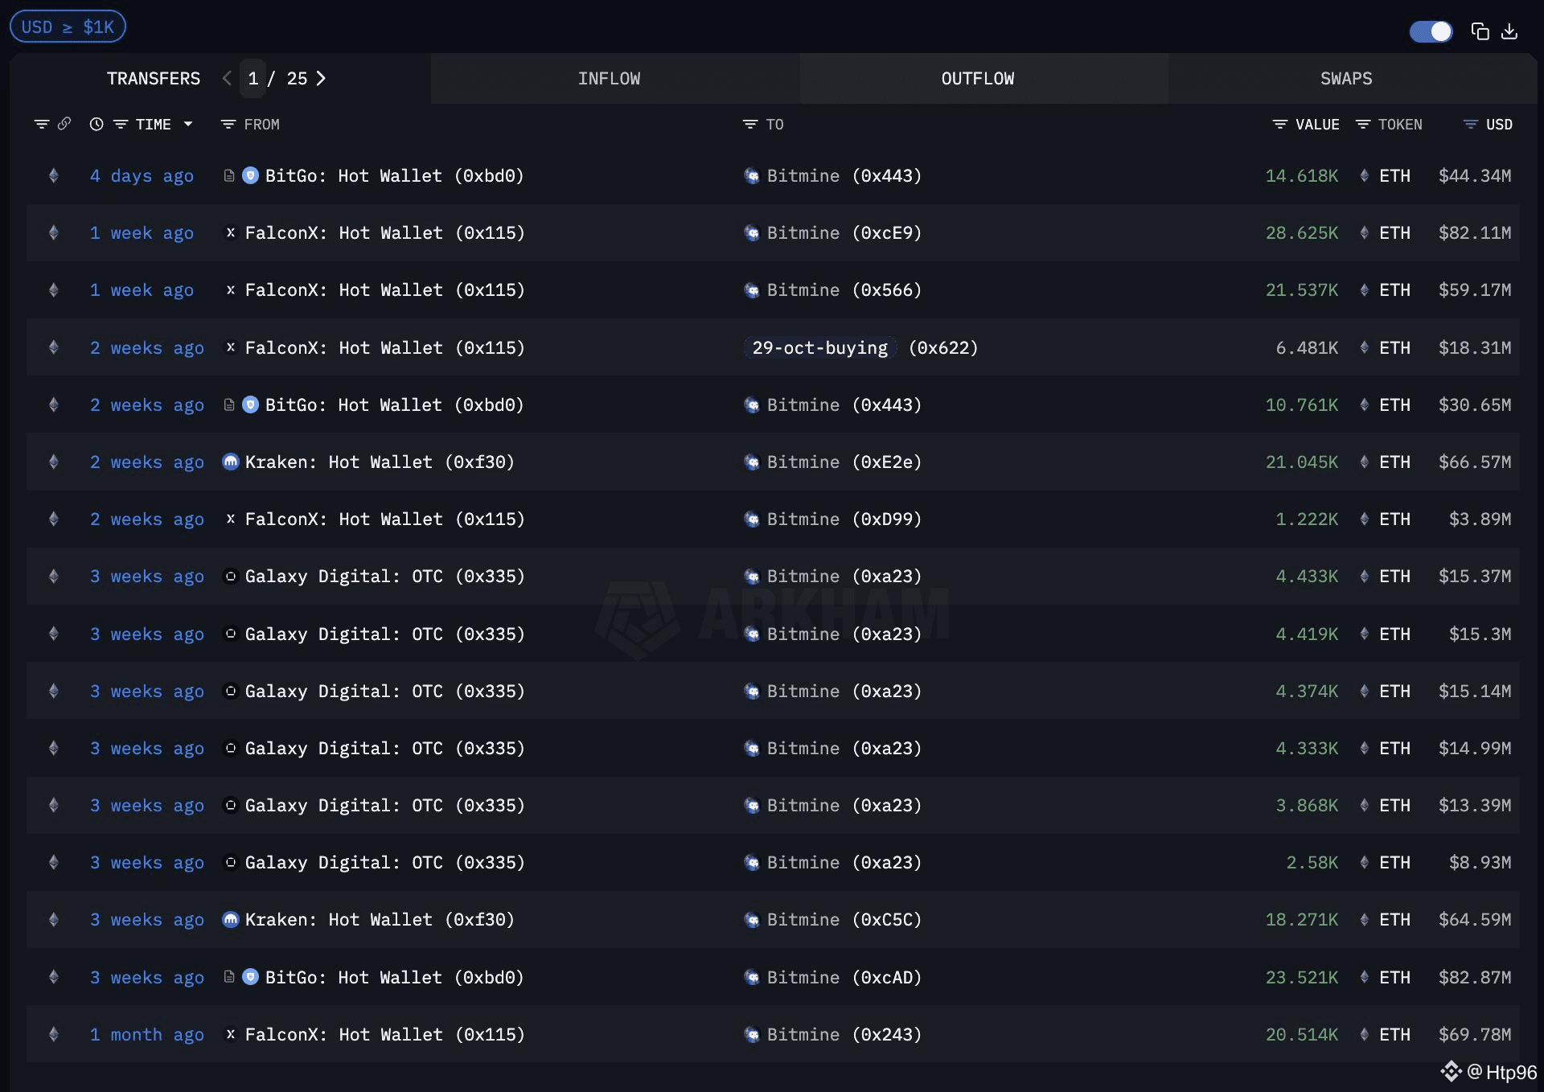Click the link icon in the header row
1544x1092 pixels.
[64, 124]
